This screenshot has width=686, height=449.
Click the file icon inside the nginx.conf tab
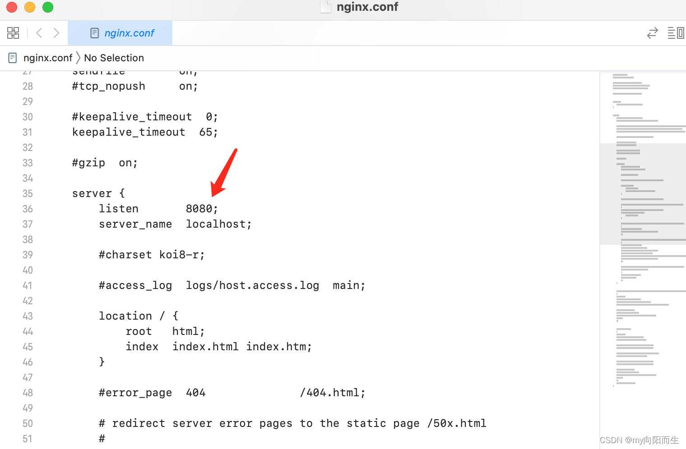[95, 32]
